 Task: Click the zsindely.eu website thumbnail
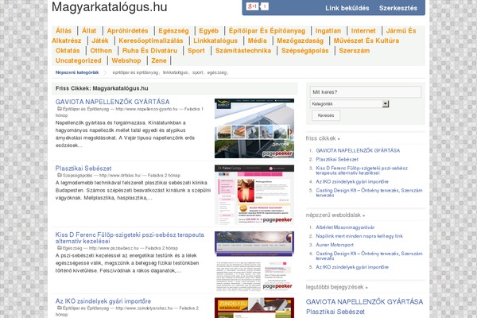[254, 308]
